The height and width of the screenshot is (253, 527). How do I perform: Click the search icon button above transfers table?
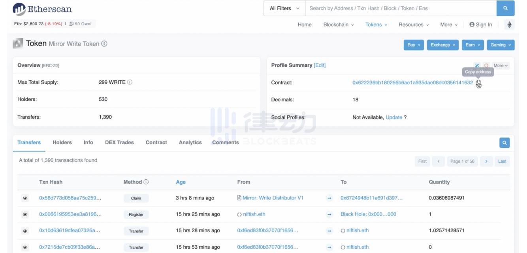[504, 143]
